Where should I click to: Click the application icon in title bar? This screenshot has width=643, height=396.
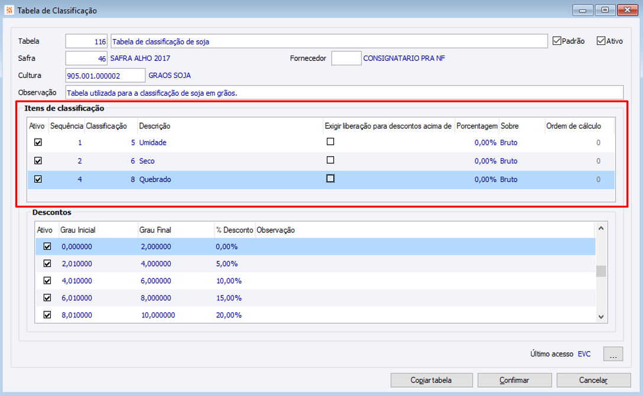[9, 10]
